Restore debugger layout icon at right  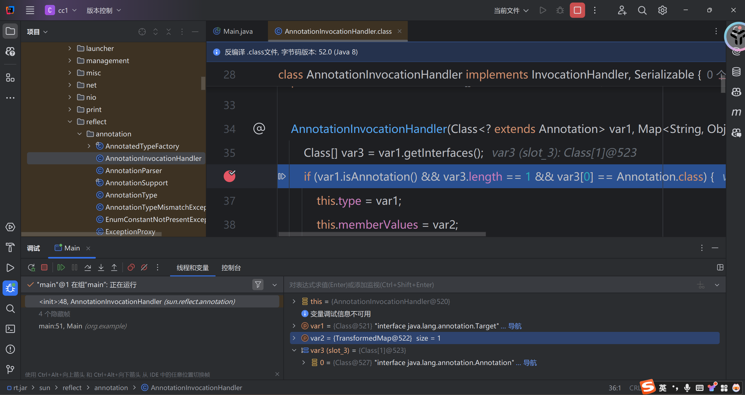[720, 268]
